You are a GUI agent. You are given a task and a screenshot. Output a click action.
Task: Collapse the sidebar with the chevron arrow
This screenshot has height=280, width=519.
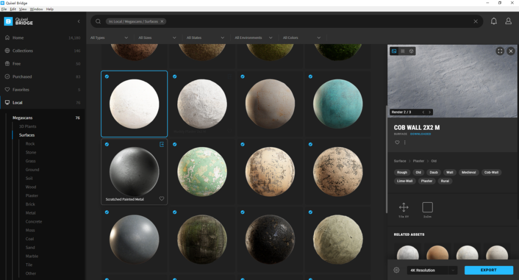(x=78, y=22)
